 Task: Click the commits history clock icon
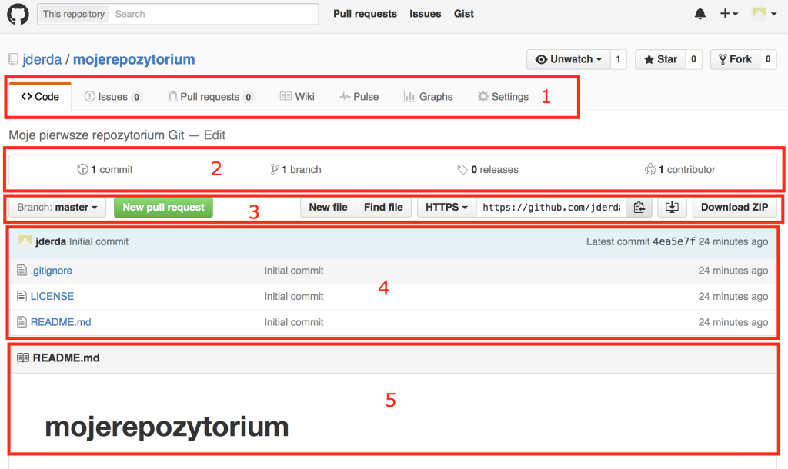pyautogui.click(x=82, y=169)
